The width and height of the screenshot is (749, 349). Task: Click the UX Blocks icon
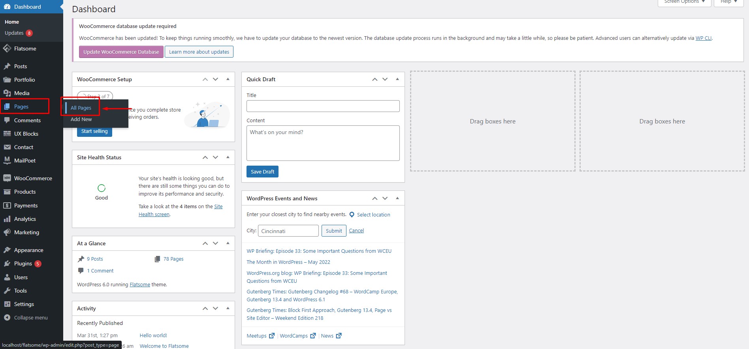[x=7, y=134]
